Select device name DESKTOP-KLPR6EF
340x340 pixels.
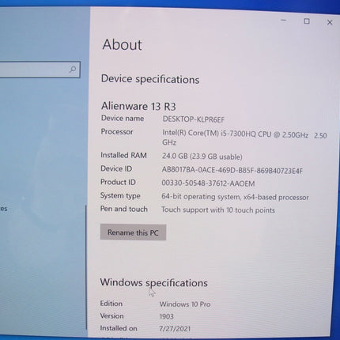pos(194,119)
